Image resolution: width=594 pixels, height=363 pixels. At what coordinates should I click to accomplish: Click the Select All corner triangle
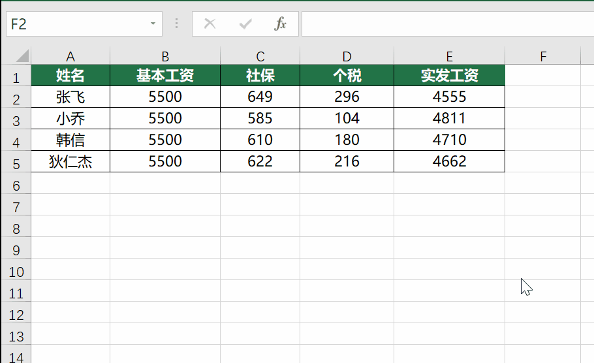pyautogui.click(x=22, y=55)
